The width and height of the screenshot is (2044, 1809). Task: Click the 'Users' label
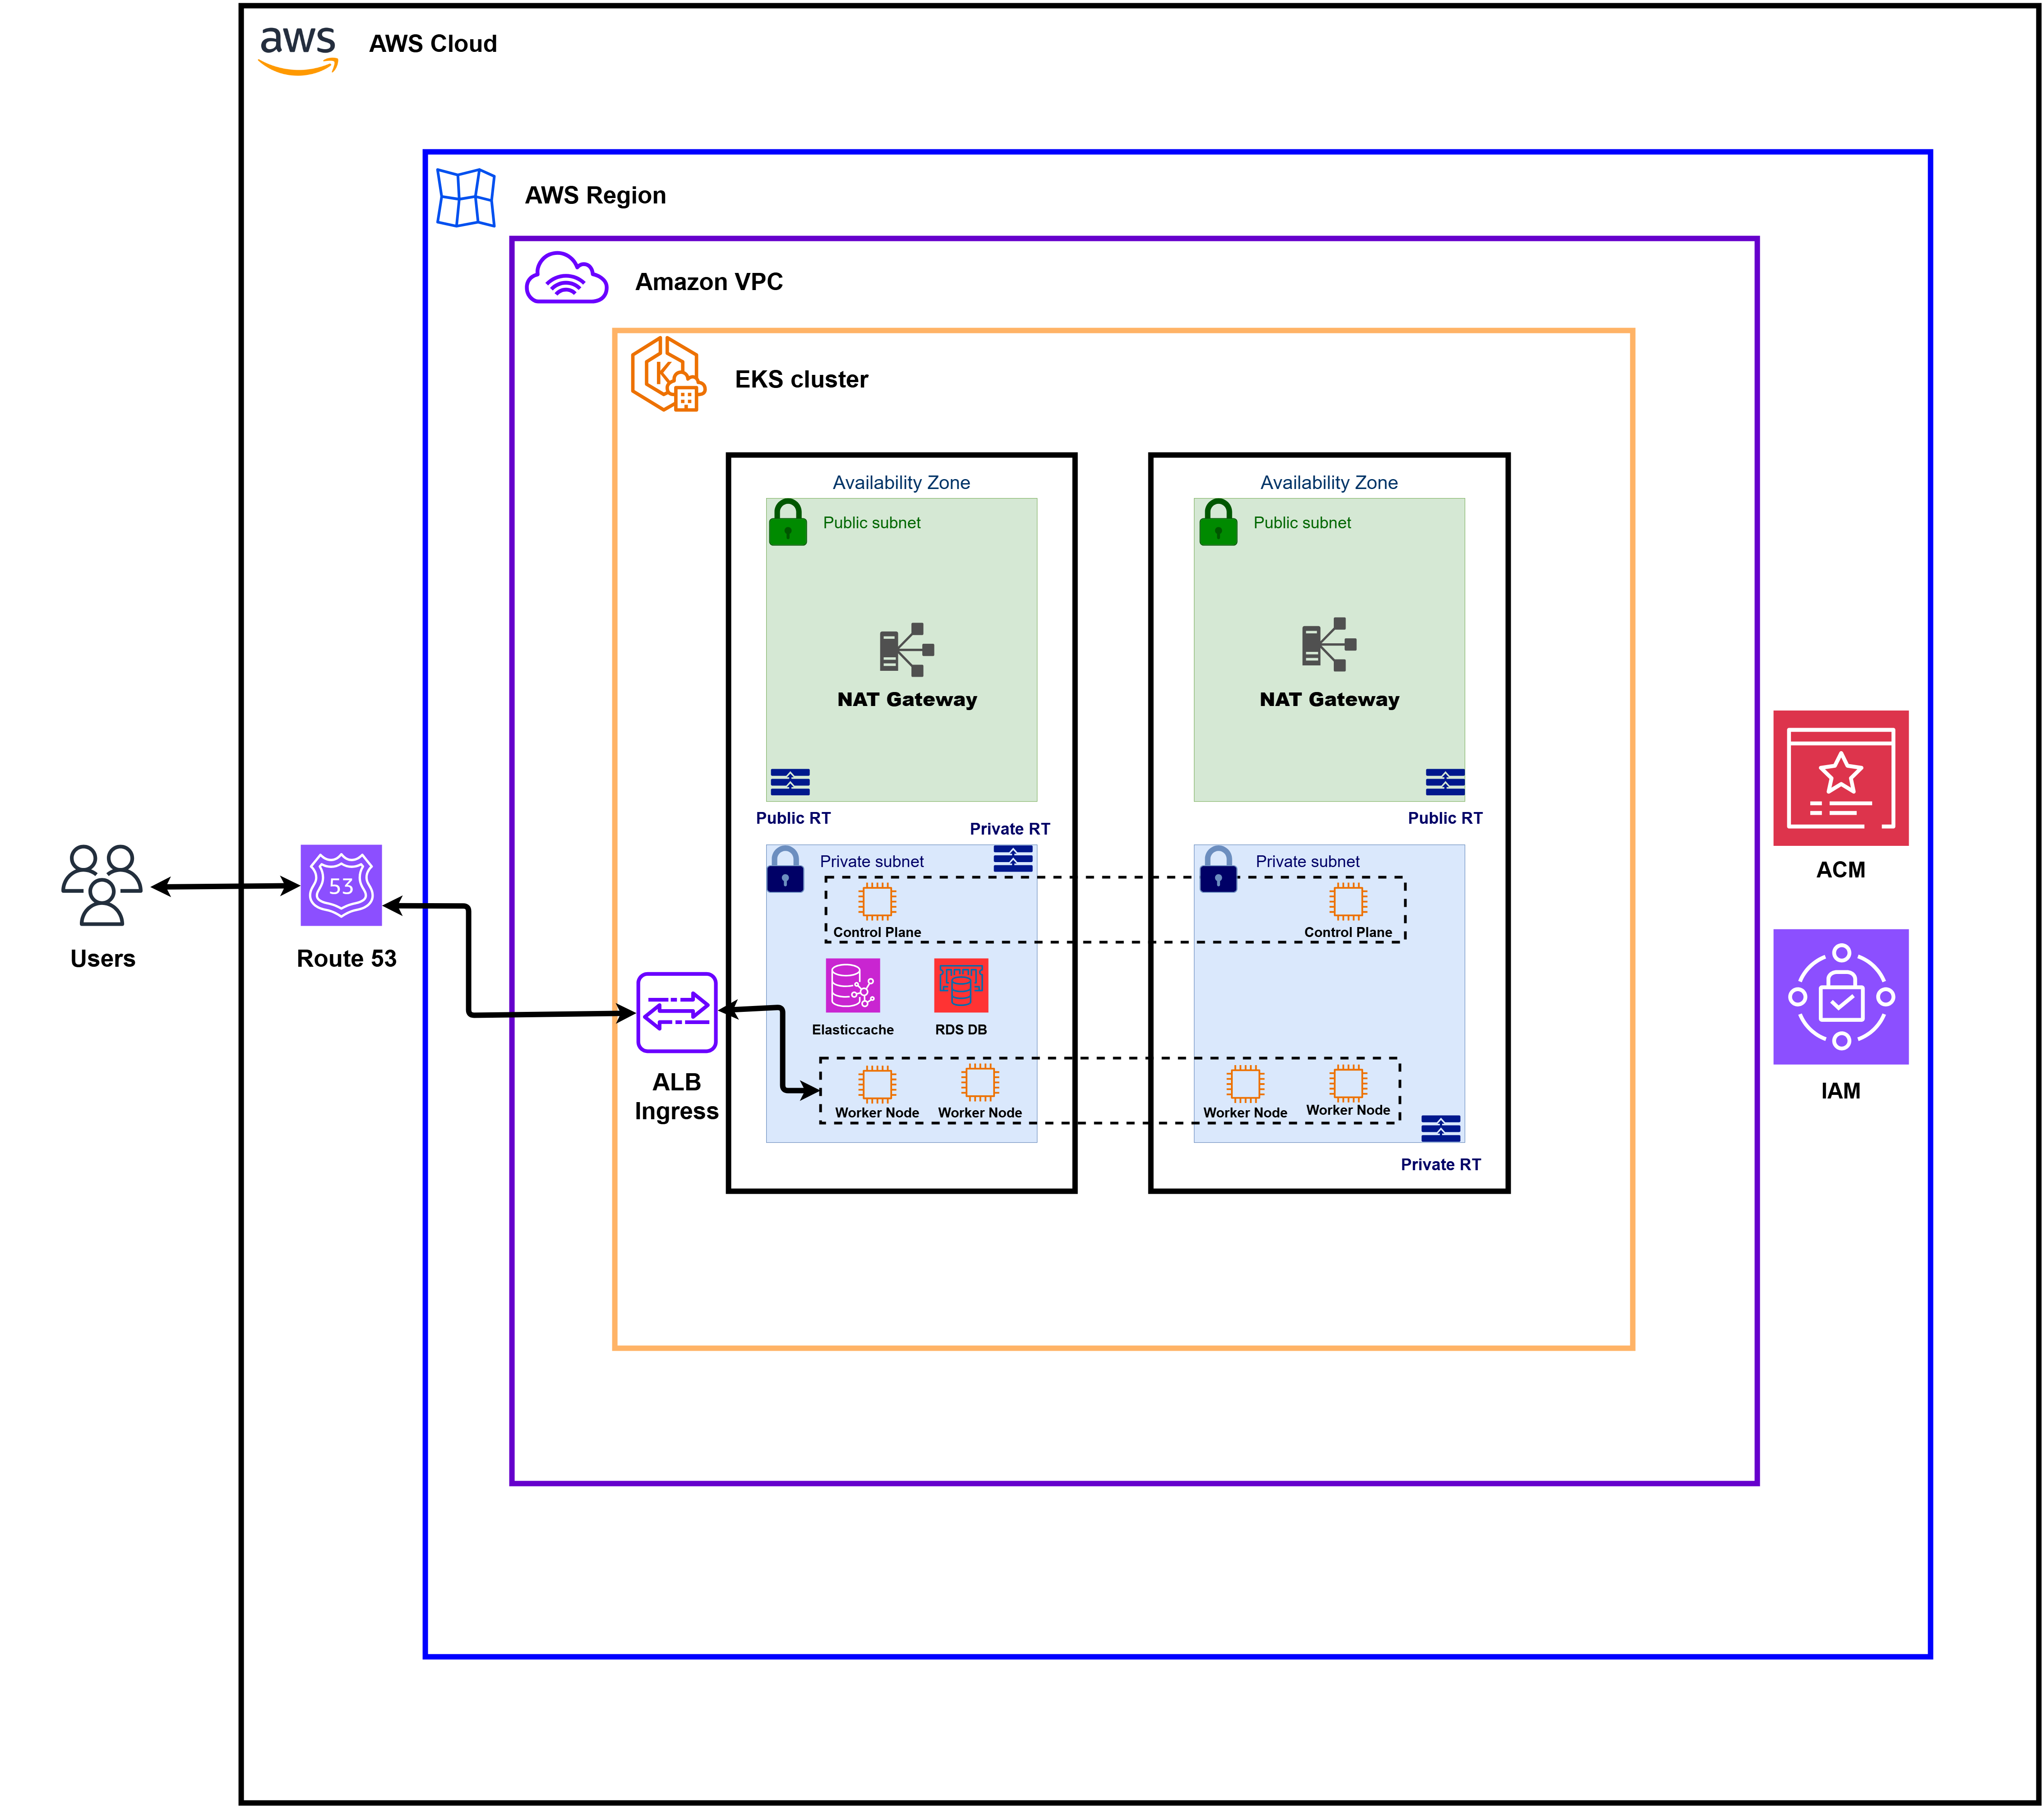[x=103, y=959]
